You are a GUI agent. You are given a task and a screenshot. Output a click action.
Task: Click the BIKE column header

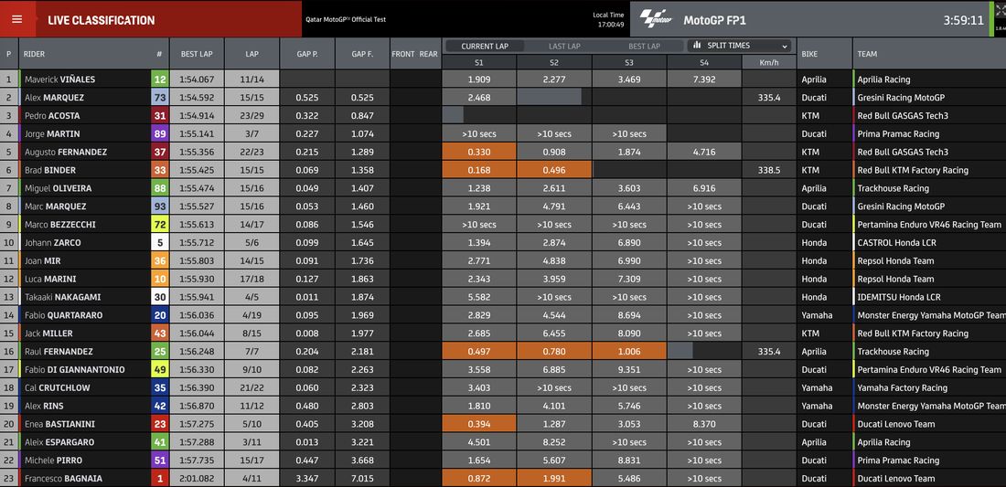tap(824, 54)
